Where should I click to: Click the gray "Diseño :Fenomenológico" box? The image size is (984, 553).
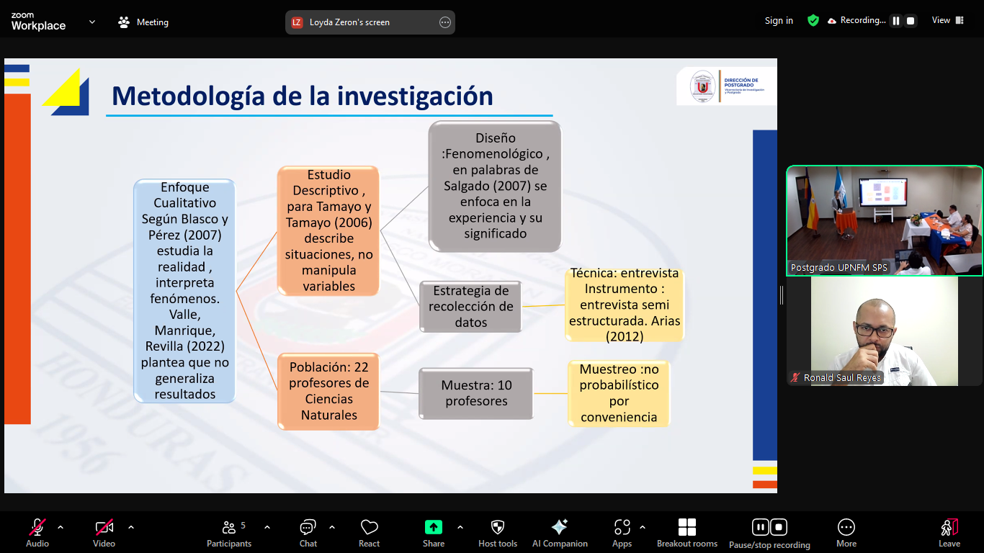[495, 186]
